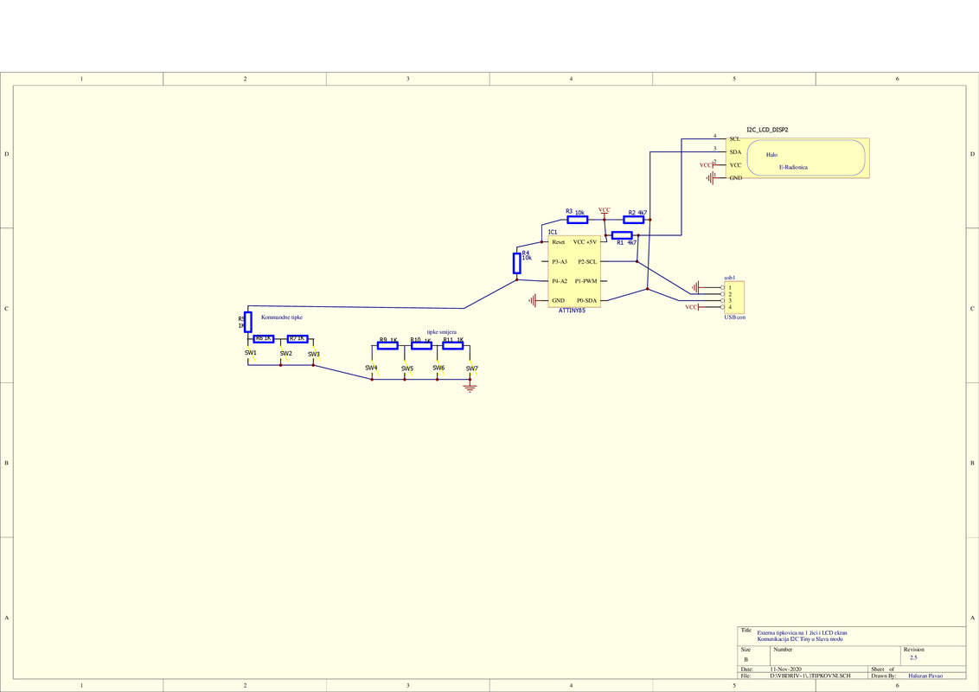Click switch SW6
The width and height of the screenshot is (979, 692).
(439, 369)
